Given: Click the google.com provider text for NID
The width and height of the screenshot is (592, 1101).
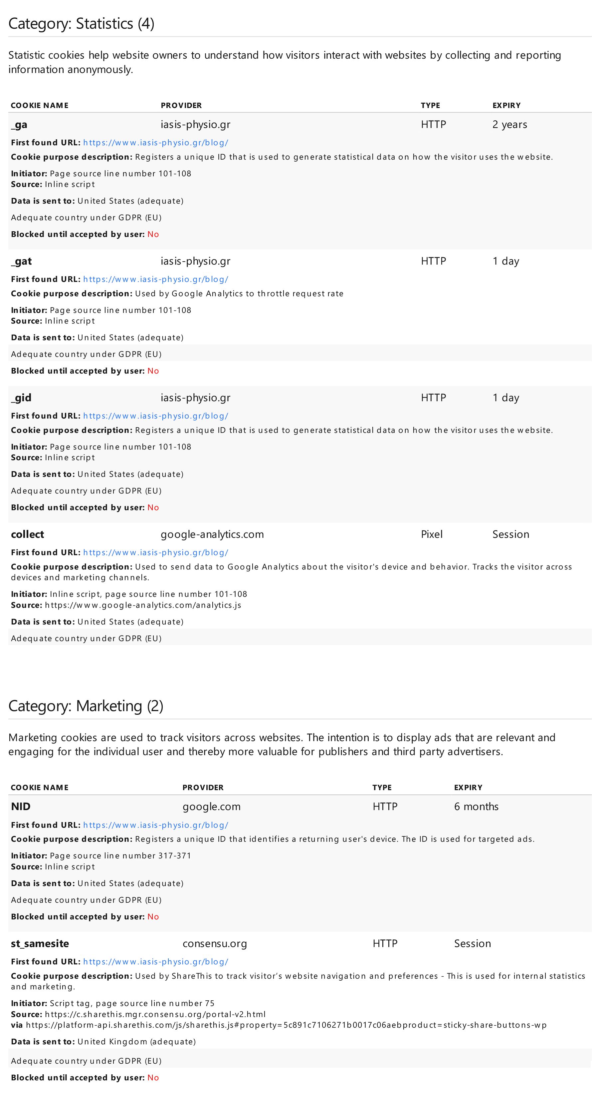Looking at the screenshot, I should (211, 806).
